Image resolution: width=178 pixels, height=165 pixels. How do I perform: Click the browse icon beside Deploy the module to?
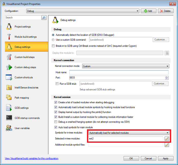tap(167, 53)
